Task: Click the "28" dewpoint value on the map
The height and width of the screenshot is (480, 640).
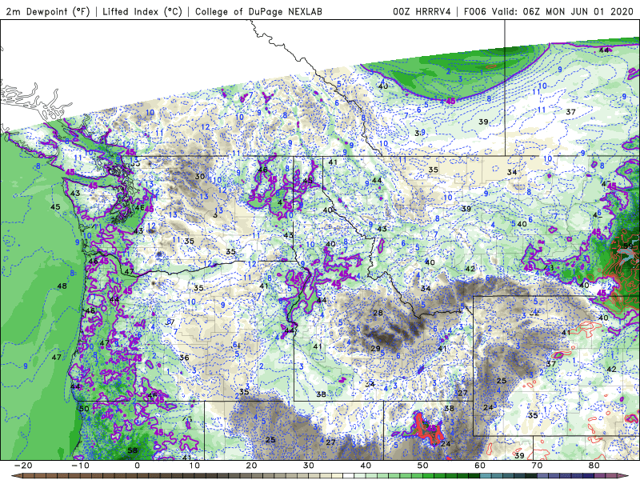Action: pyautogui.click(x=378, y=313)
